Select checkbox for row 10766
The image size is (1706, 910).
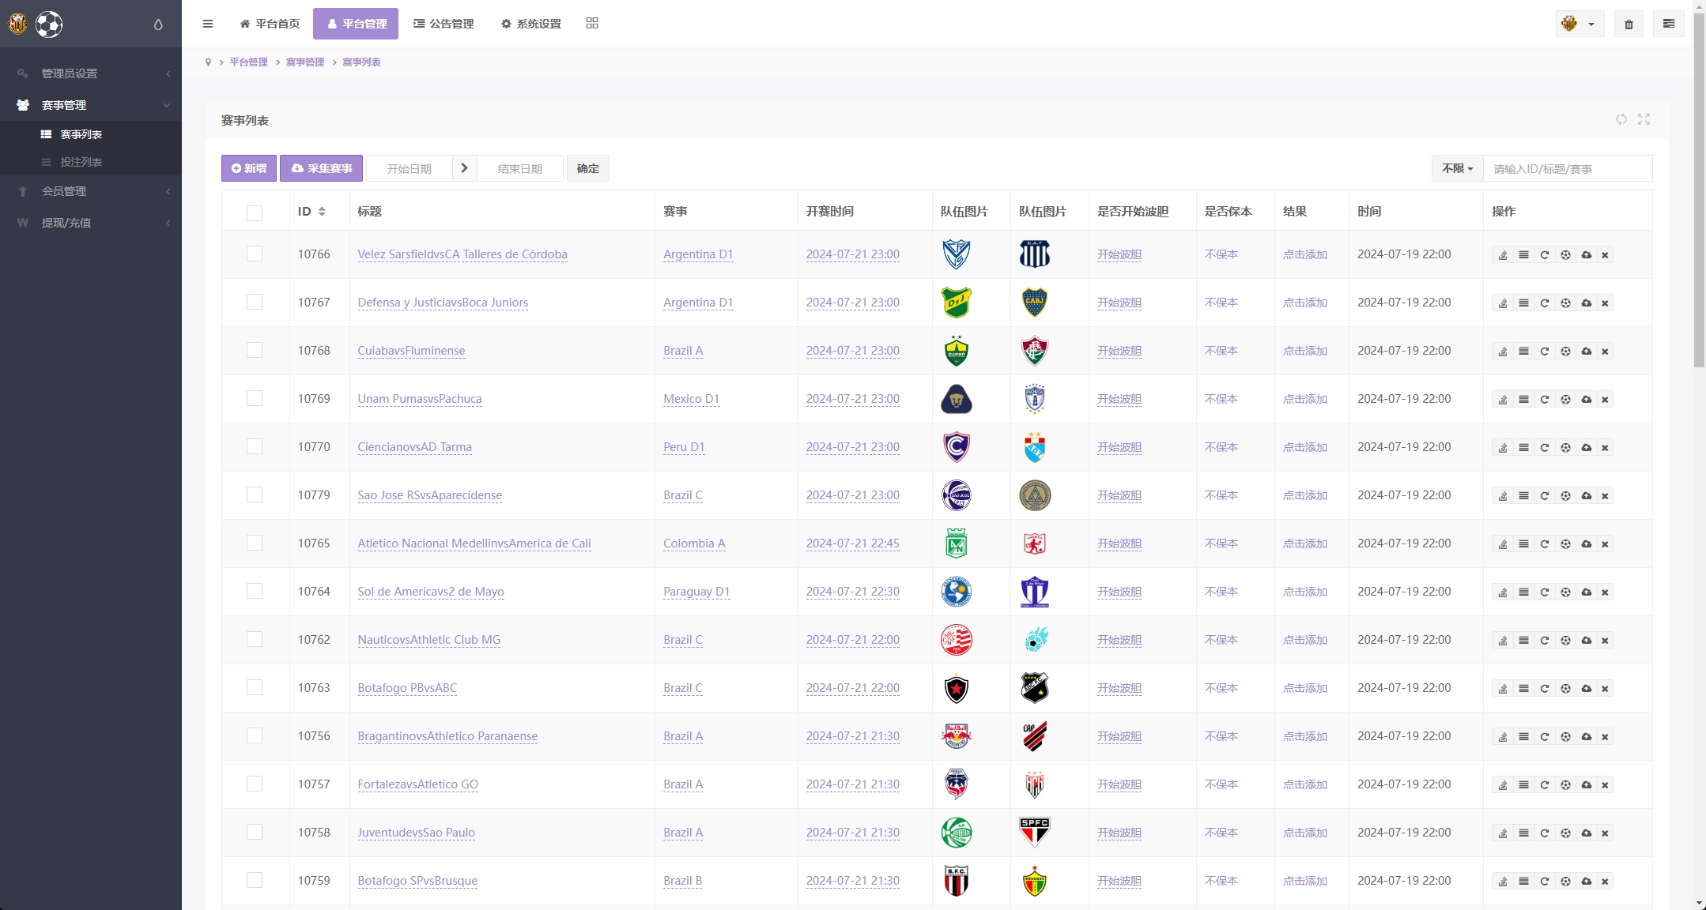point(254,253)
